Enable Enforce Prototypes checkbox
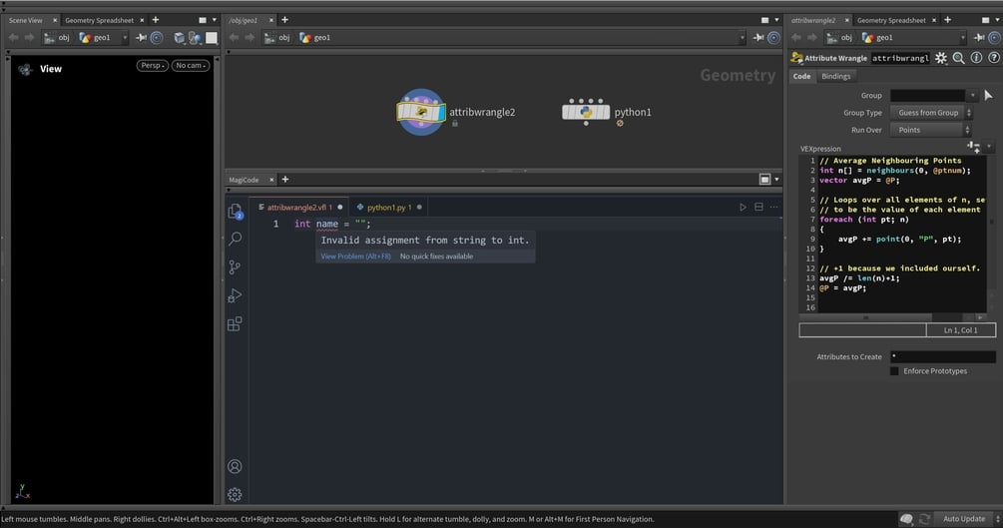The image size is (1003, 528). tap(894, 371)
